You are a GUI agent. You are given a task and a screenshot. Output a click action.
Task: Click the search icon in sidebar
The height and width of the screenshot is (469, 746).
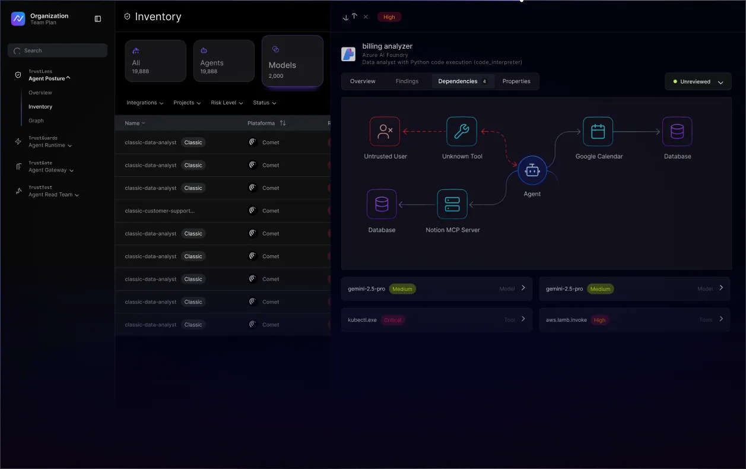point(17,51)
